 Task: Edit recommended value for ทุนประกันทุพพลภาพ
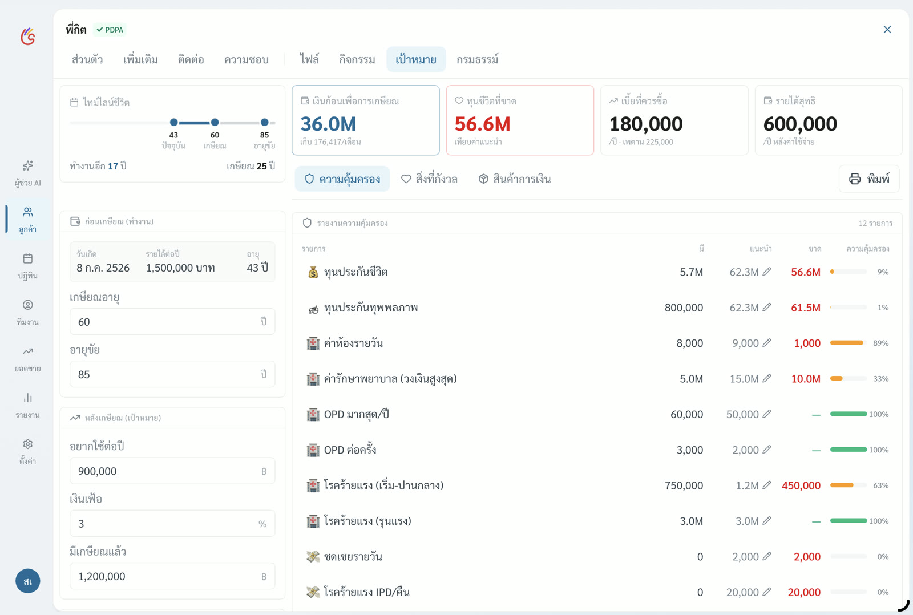click(767, 307)
